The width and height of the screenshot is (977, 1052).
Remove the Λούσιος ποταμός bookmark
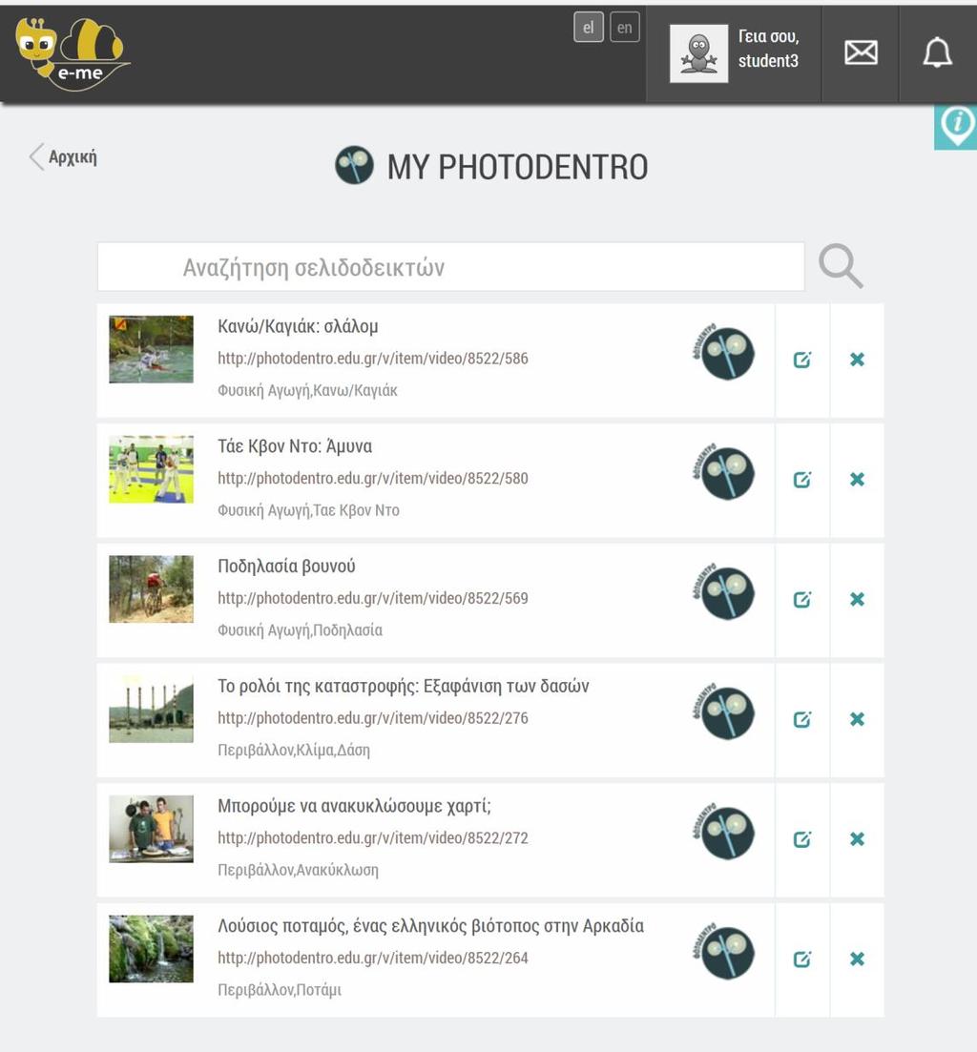[x=857, y=959]
